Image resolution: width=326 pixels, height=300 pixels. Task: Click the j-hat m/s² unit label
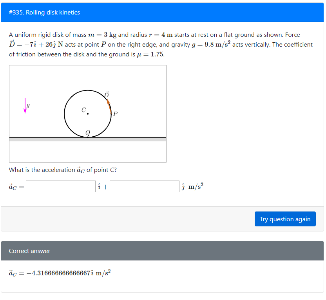(x=190, y=186)
